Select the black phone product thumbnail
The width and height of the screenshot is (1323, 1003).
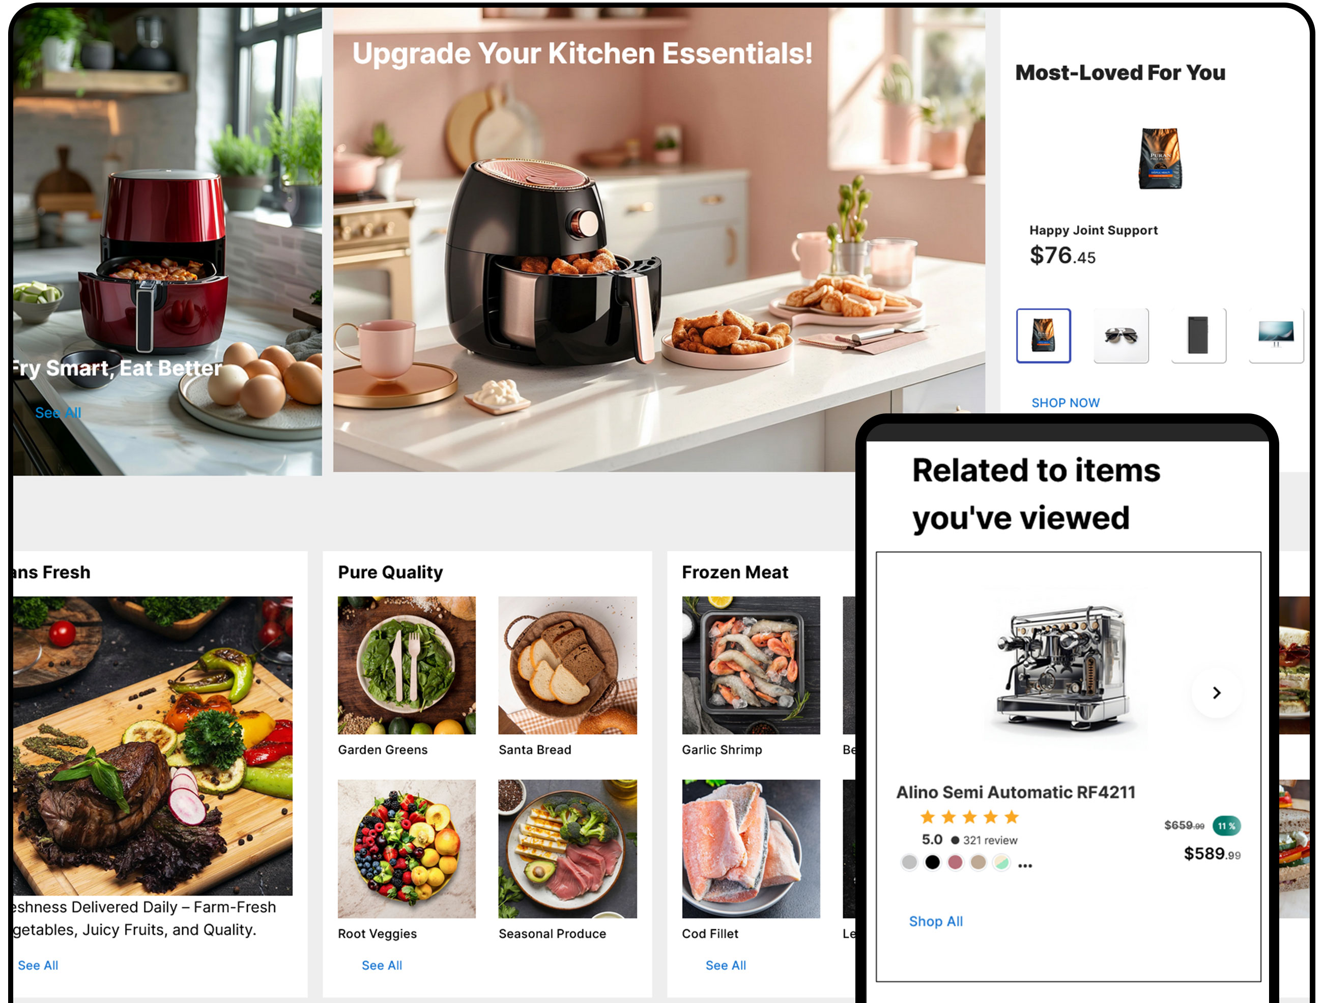1198,335
